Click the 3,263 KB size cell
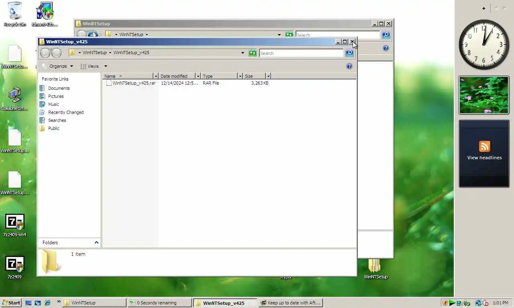514x308 pixels. pos(260,83)
